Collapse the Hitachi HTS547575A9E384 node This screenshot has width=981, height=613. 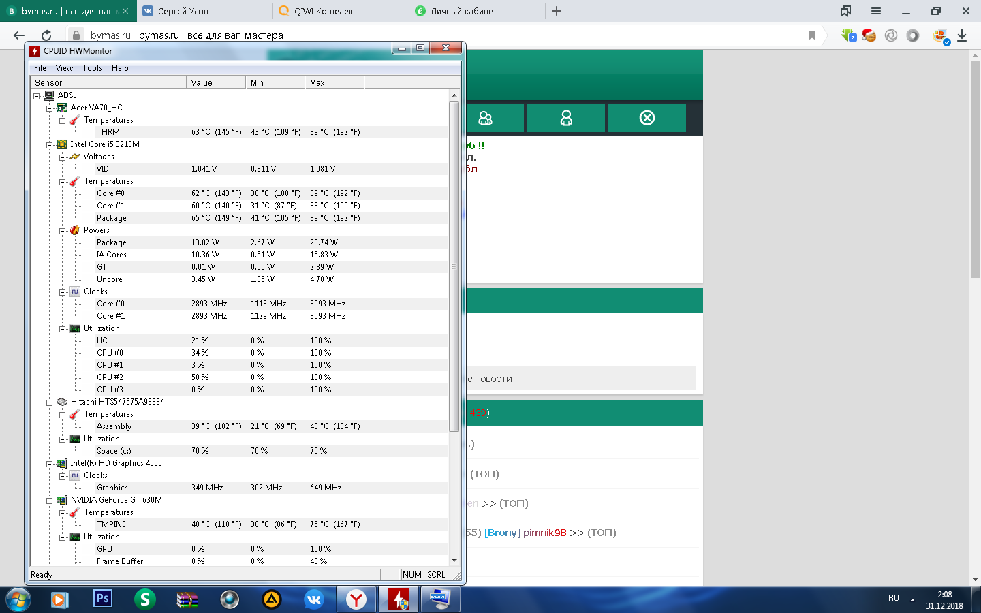(50, 403)
